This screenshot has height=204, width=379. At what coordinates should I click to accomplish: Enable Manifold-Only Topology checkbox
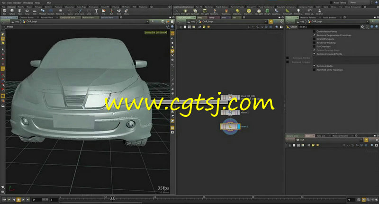[x=314, y=70]
